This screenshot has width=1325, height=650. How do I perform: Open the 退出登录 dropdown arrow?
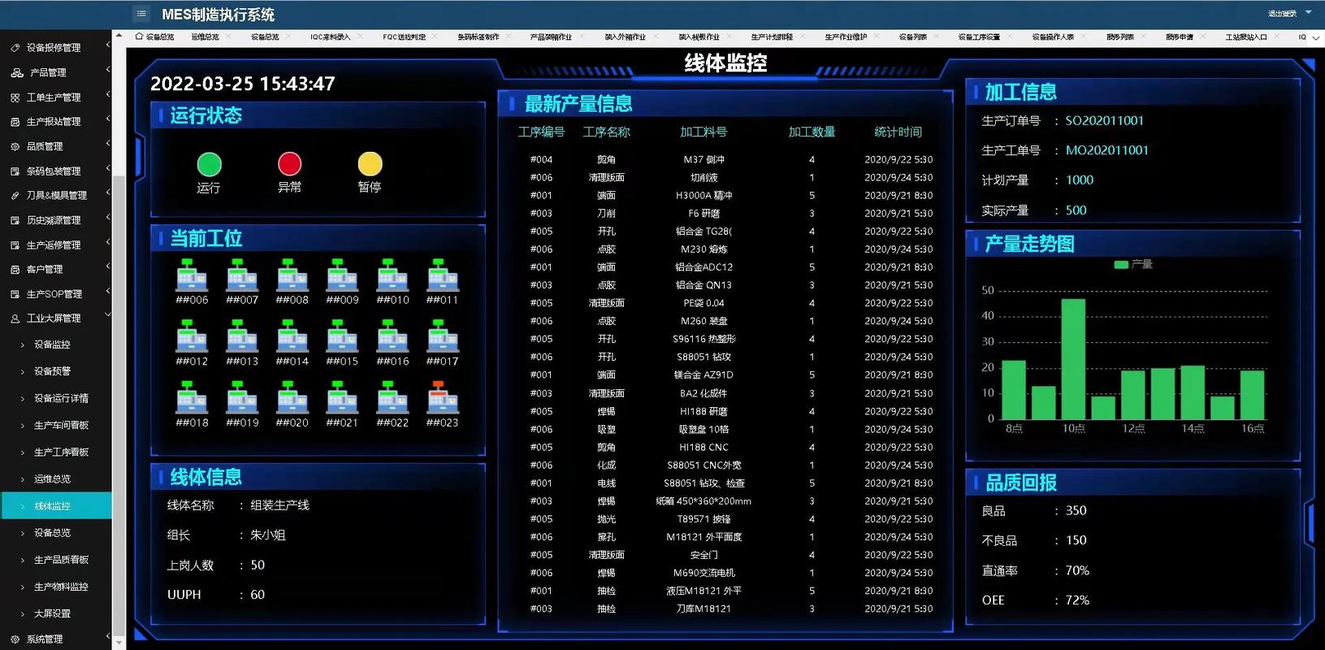[1309, 13]
